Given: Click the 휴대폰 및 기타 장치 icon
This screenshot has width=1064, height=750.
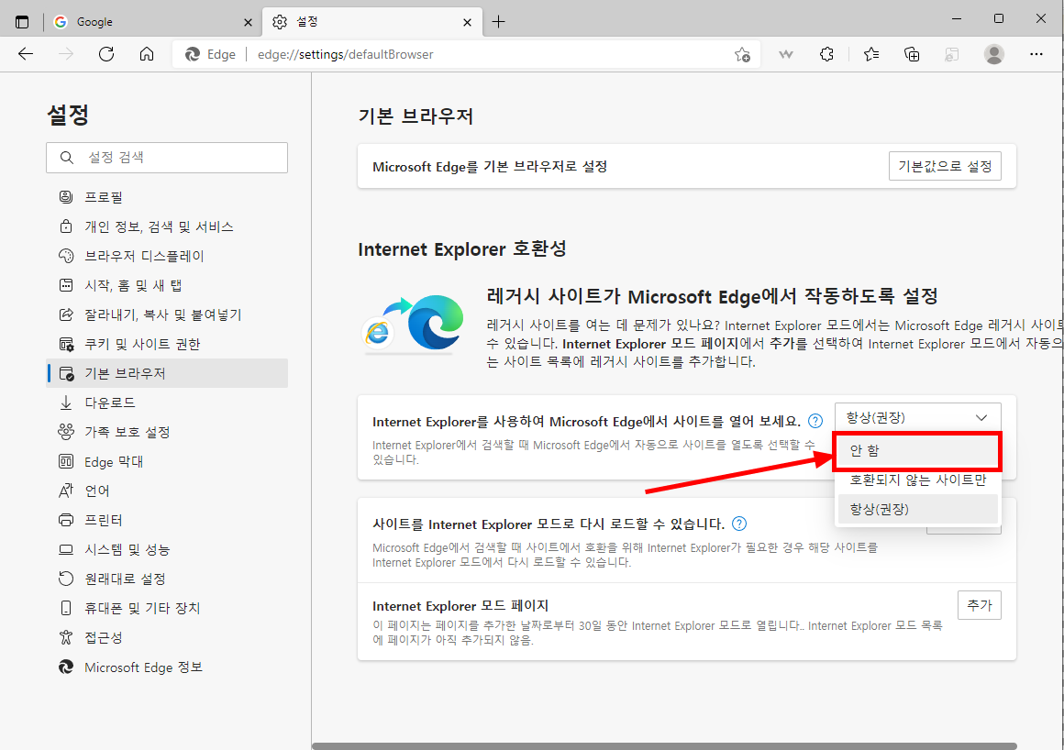Looking at the screenshot, I should click(66, 608).
